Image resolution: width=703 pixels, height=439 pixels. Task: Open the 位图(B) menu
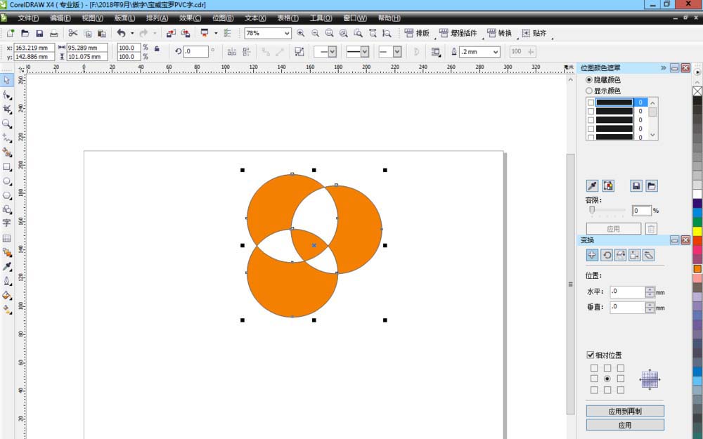pos(222,18)
